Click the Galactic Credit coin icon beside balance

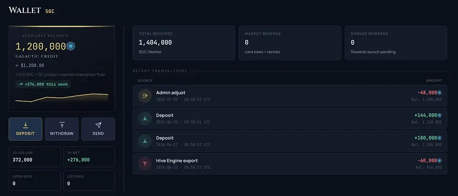71,46
